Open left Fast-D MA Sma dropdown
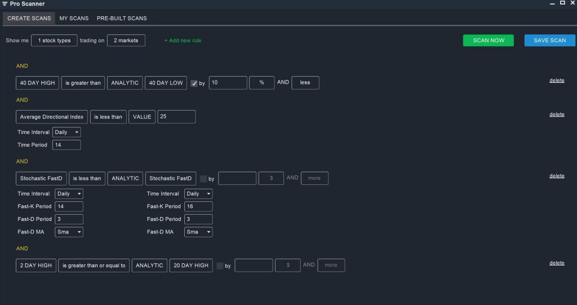Viewport: 577px width, 305px height. [69, 232]
